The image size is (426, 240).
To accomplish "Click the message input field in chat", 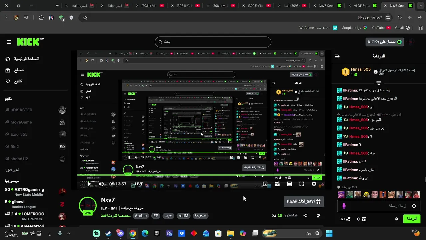I will [379, 206].
